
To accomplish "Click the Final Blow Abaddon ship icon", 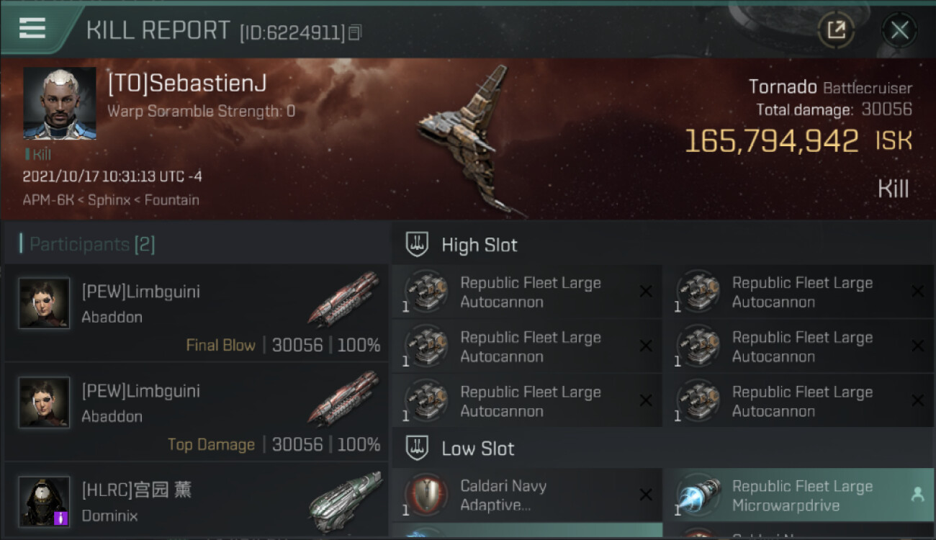I will click(343, 299).
